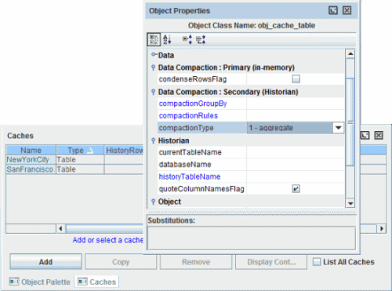Image resolution: width=392 pixels, height=291 pixels.
Task: Click the properties list vertical scrollbar thumb
Action: click(x=350, y=122)
